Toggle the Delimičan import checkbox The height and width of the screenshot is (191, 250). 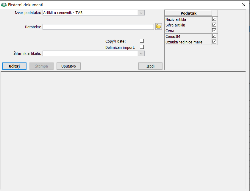(x=142, y=47)
